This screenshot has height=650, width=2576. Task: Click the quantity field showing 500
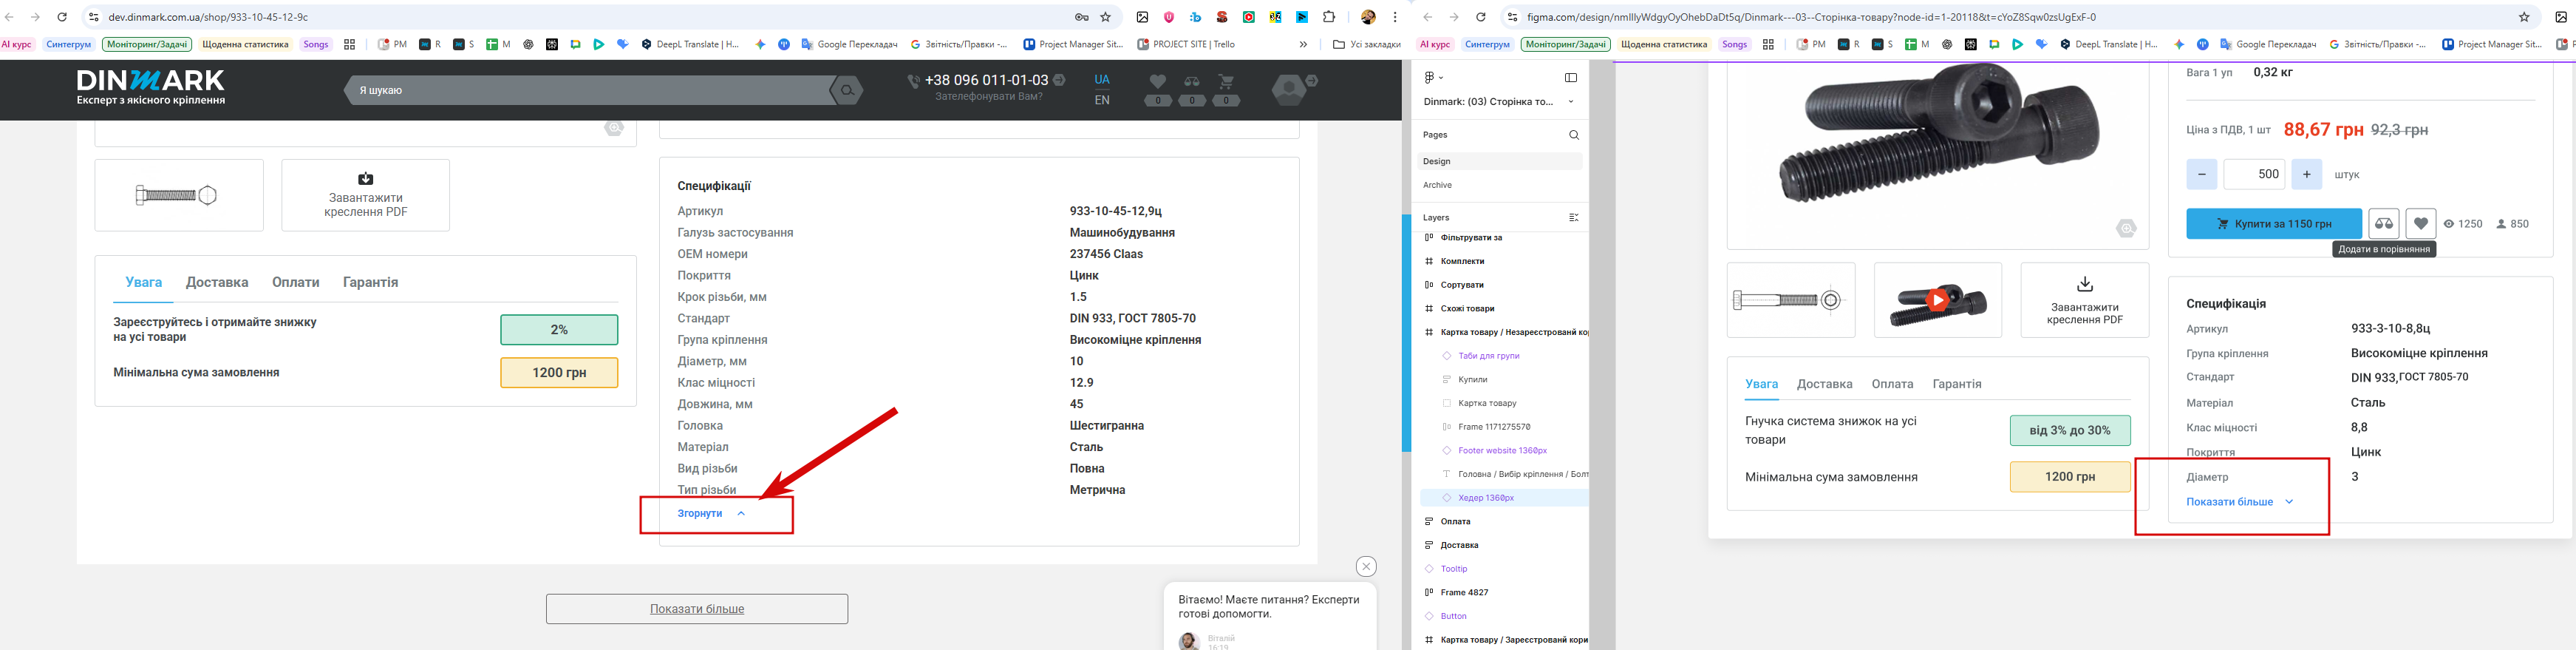point(2254,174)
